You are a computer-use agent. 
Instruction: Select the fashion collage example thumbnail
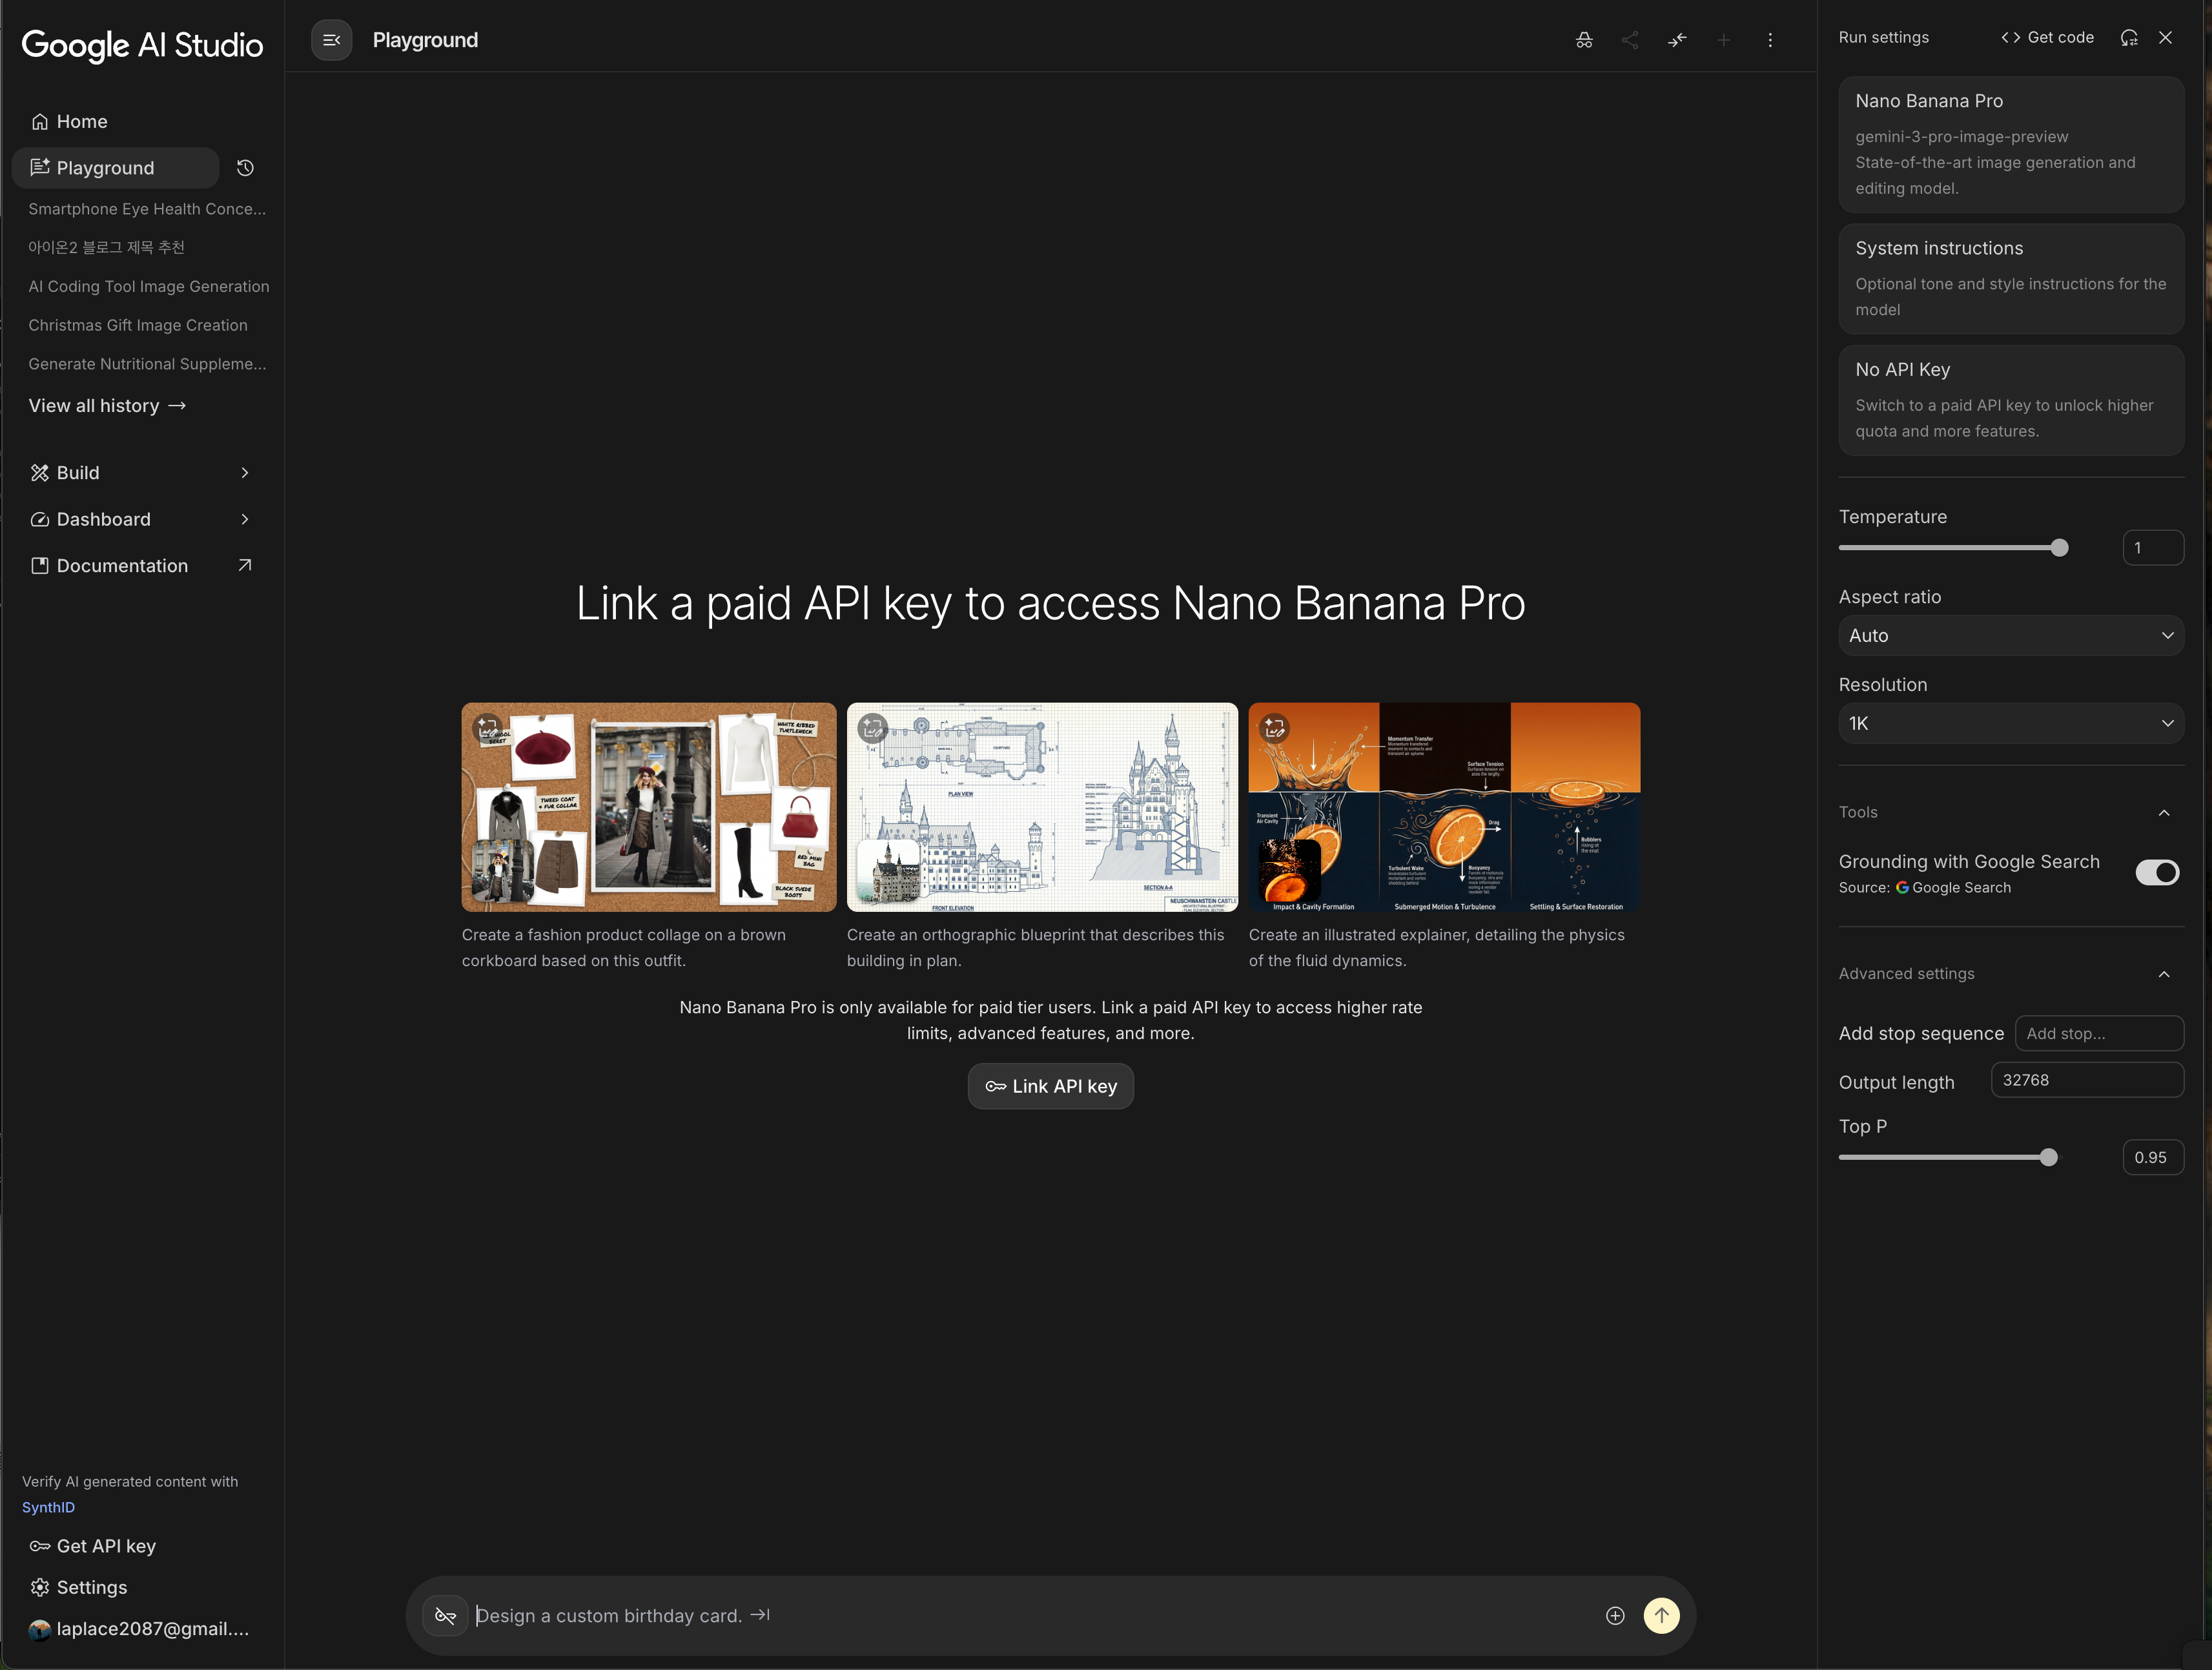648,807
